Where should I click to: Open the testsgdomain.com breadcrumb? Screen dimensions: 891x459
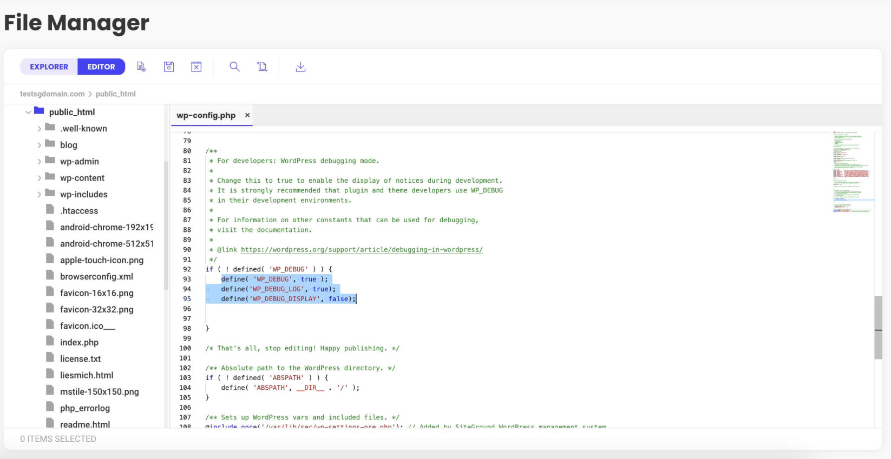[x=53, y=94]
